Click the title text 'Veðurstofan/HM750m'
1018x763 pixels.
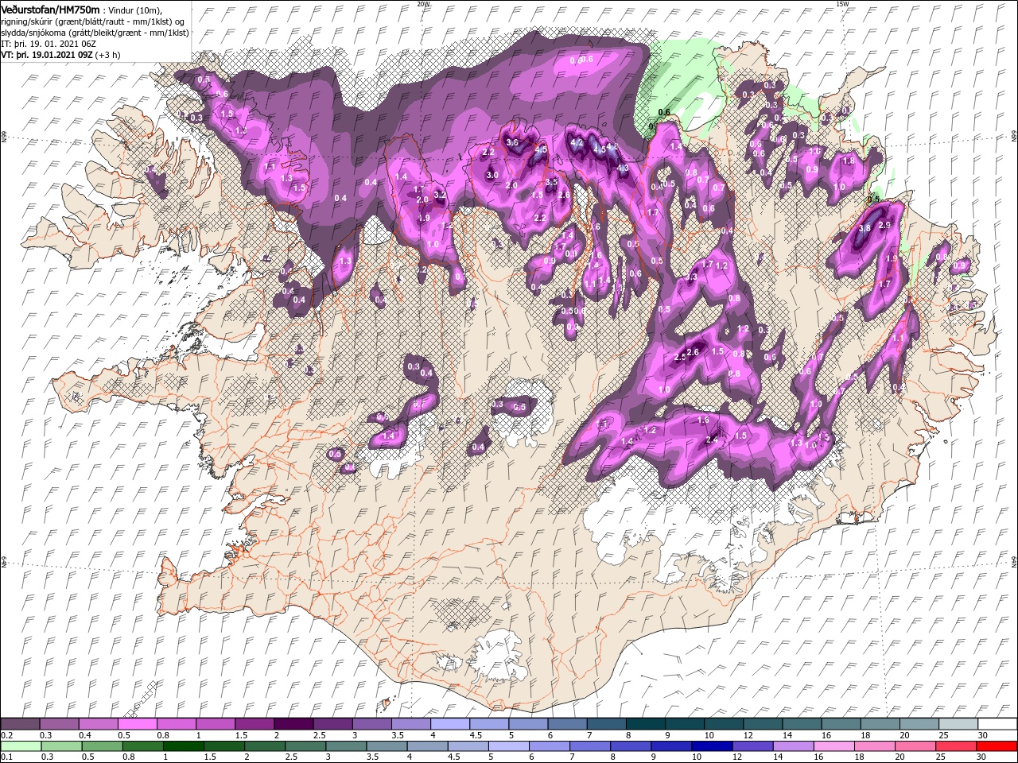[49, 9]
